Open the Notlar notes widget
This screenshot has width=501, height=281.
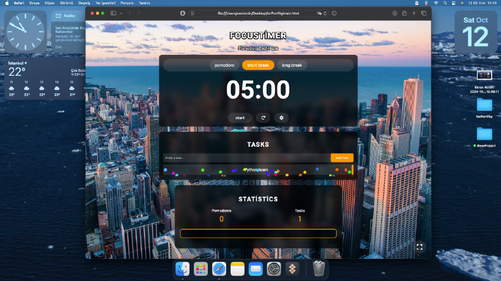68,32
